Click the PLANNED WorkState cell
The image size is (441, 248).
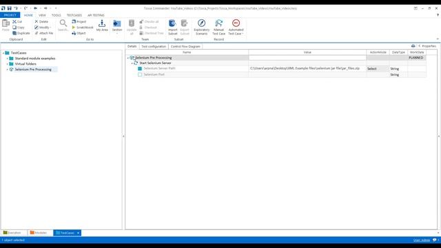416,58
